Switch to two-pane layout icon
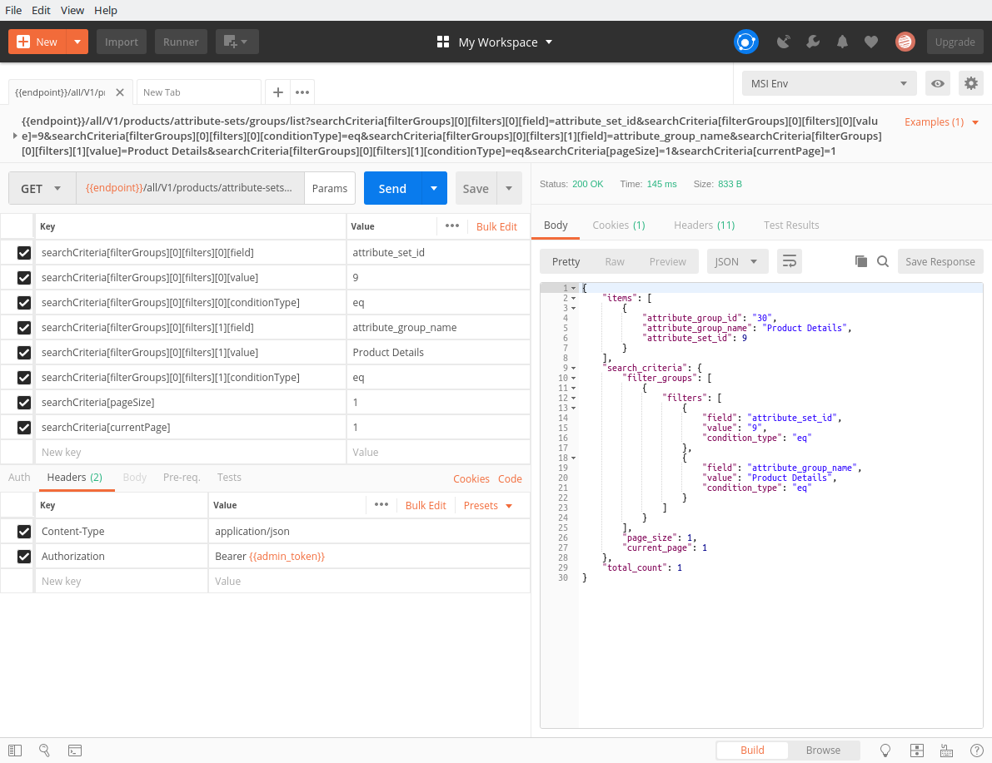The height and width of the screenshot is (763, 992). (917, 751)
